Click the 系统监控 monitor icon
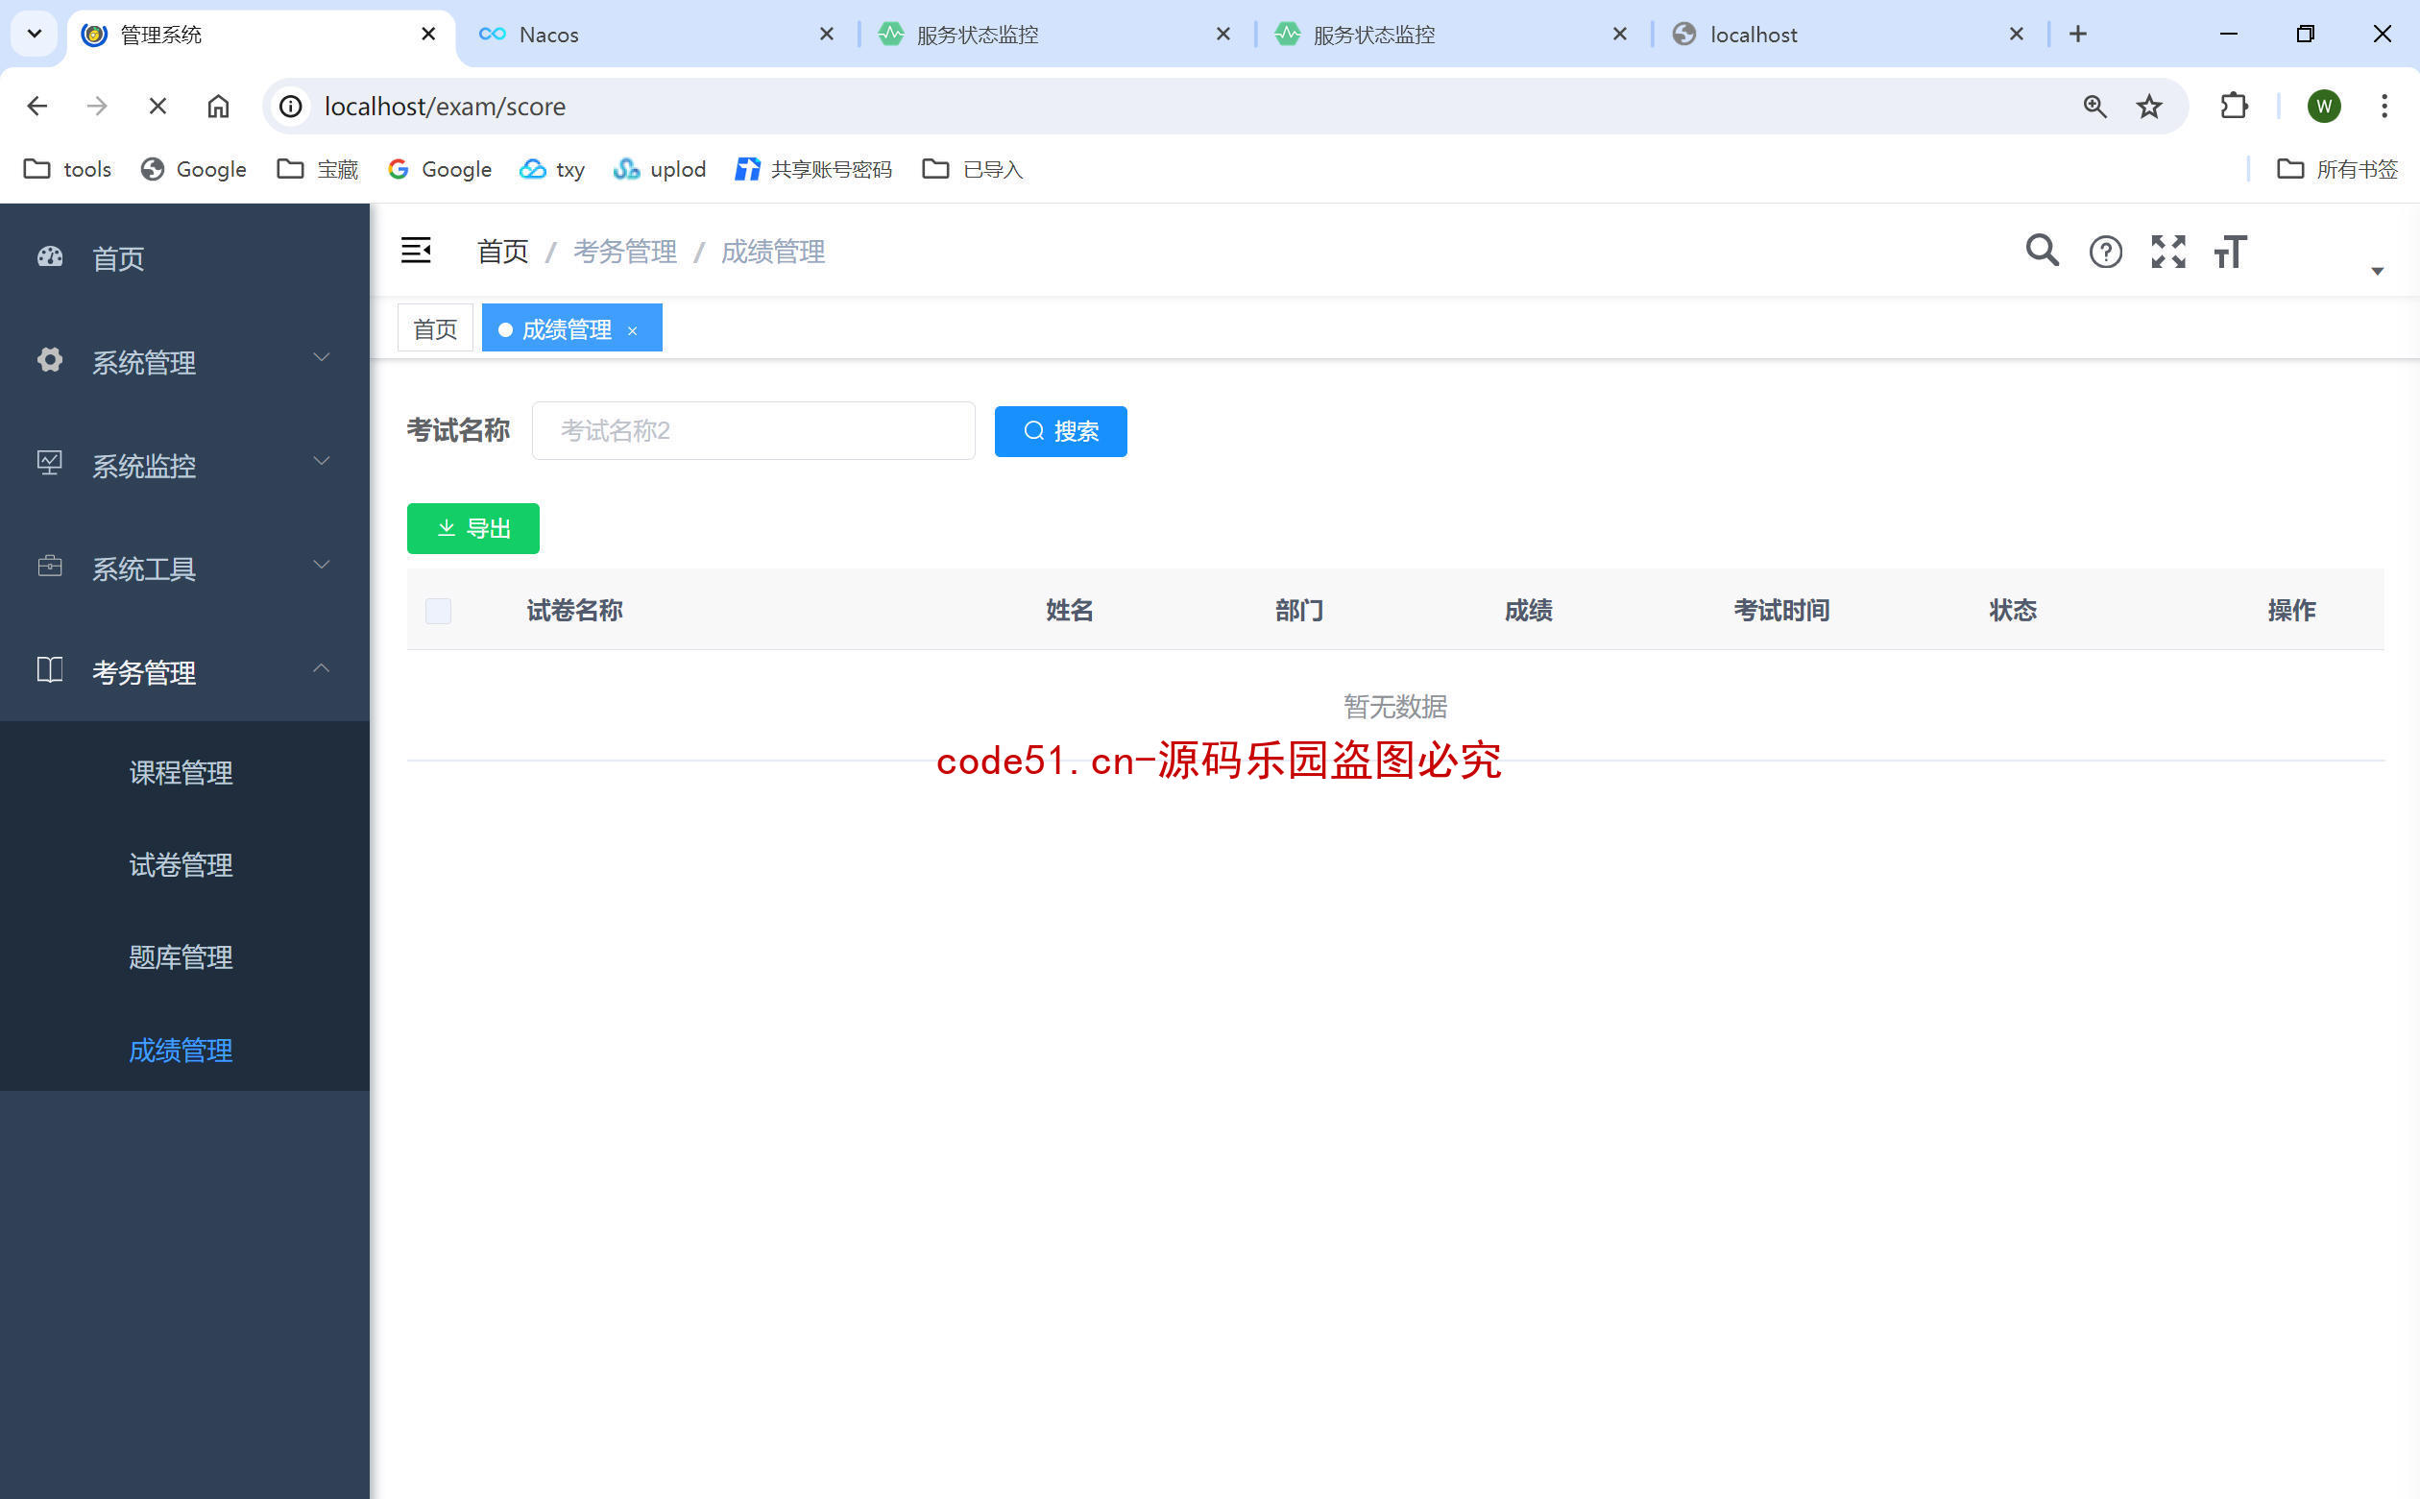This screenshot has height=1499, width=2420. [50, 464]
